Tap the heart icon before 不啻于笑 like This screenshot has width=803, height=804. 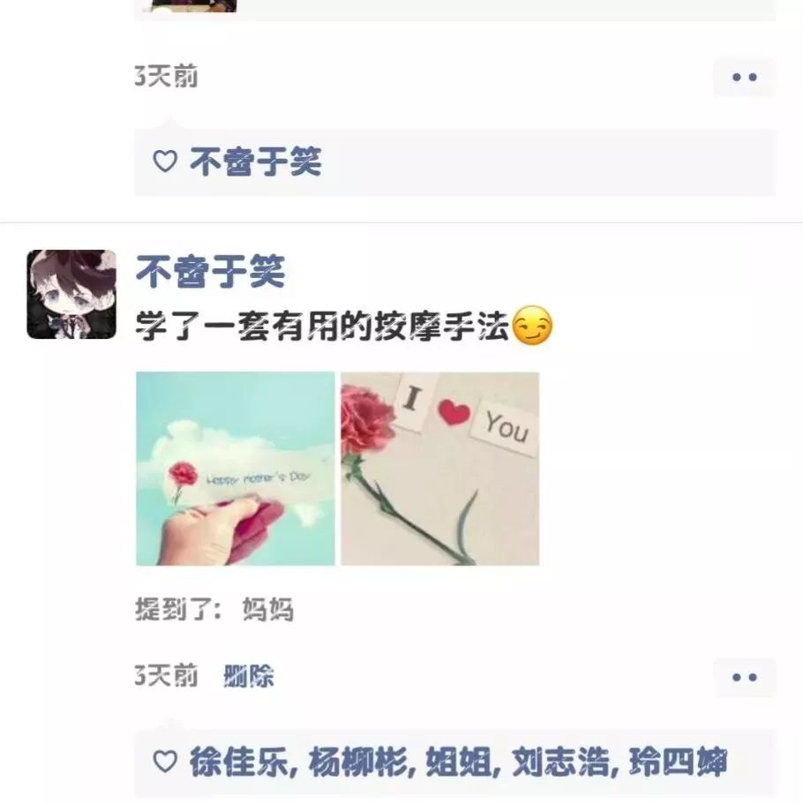point(165,162)
